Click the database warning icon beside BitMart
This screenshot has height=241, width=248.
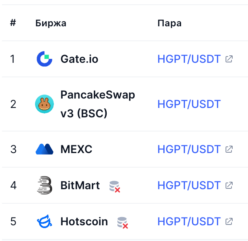click(115, 186)
